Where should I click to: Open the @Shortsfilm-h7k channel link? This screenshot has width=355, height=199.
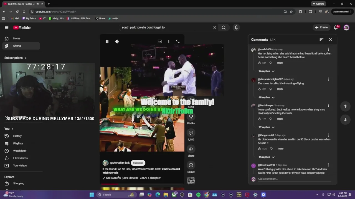click(120, 163)
